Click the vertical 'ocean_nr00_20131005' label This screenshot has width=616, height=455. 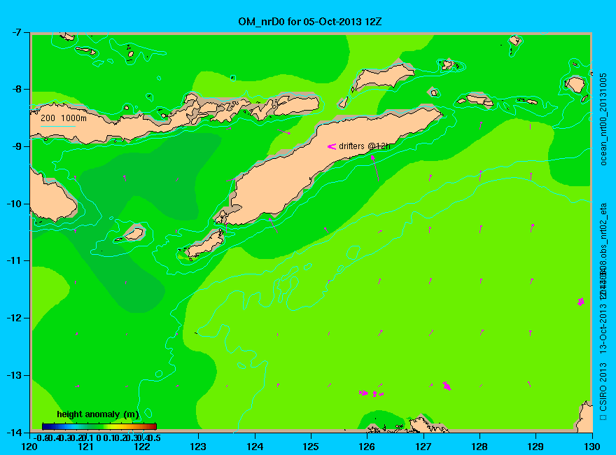tap(603, 119)
